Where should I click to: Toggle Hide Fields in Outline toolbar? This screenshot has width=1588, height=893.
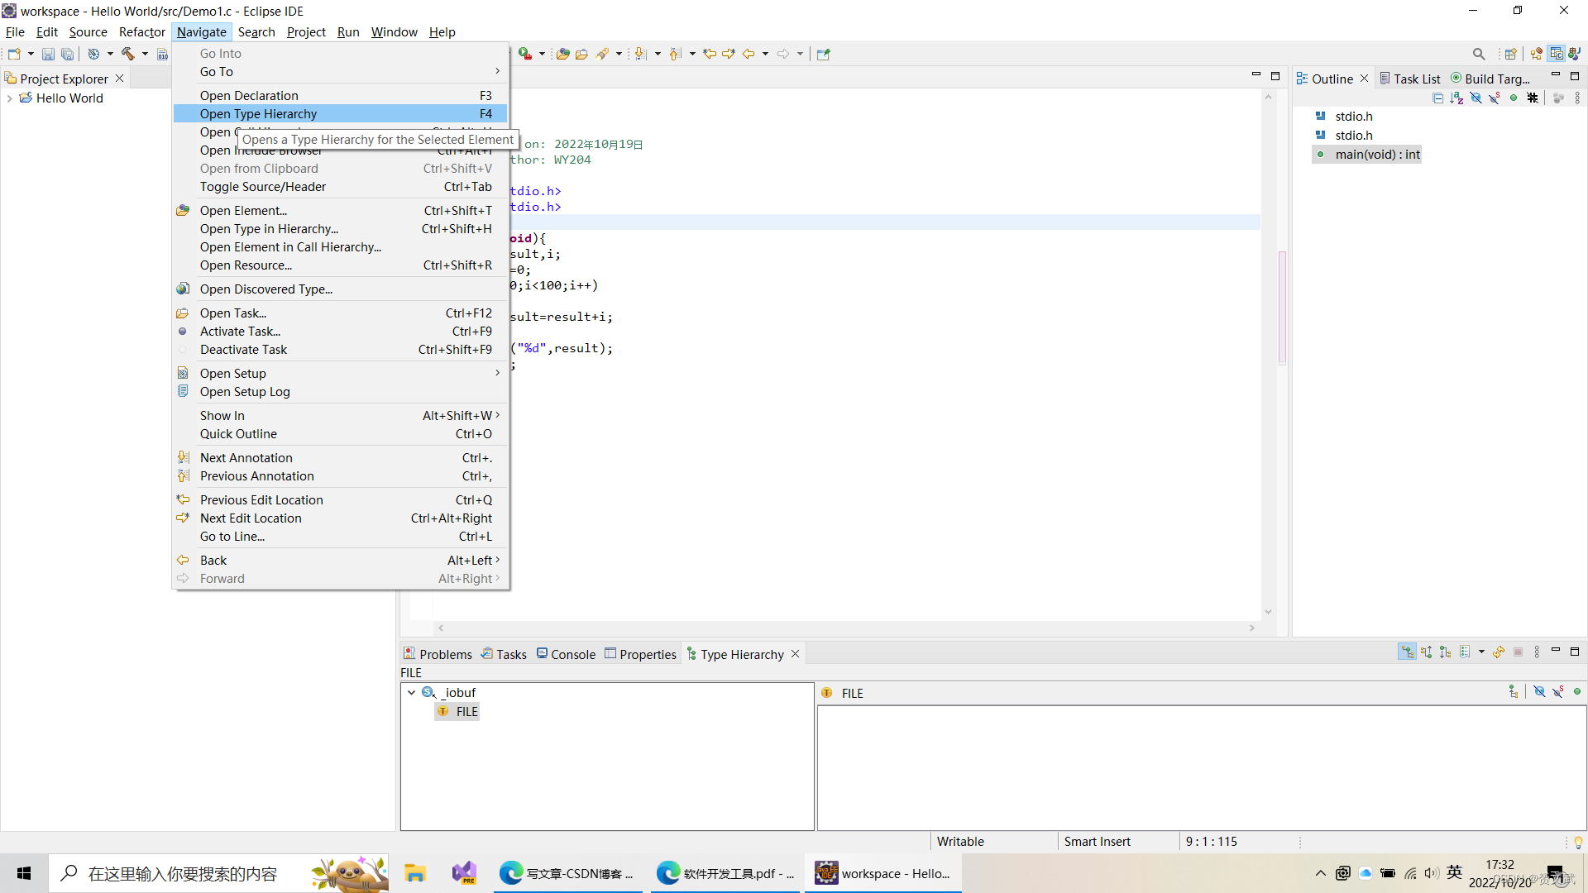coord(1476,98)
